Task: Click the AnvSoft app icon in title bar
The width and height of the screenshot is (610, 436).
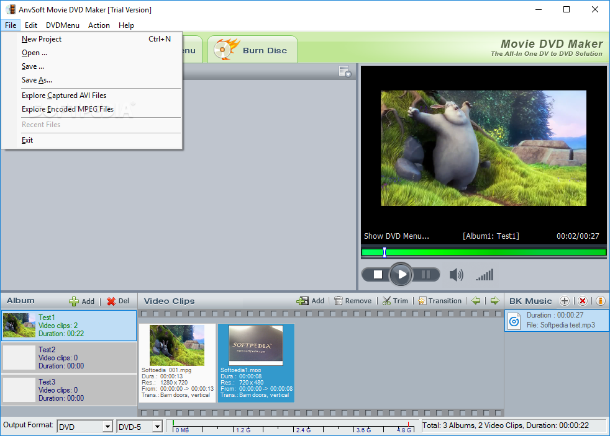Action: pyautogui.click(x=11, y=9)
